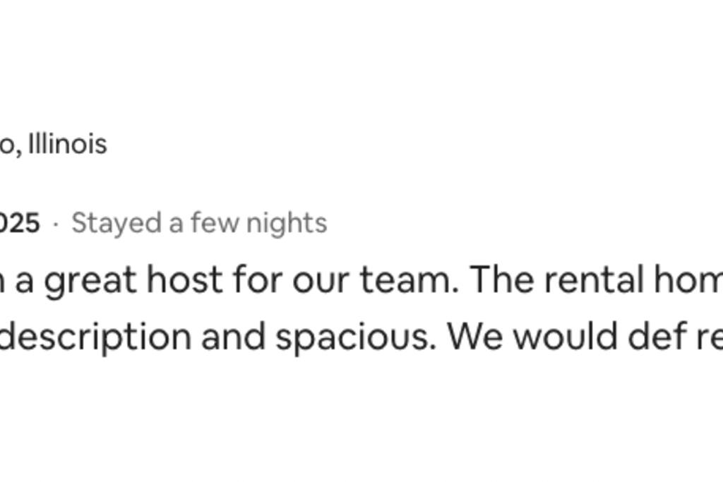Click the word "description" in the review
This screenshot has height=482, width=723.
(95, 337)
